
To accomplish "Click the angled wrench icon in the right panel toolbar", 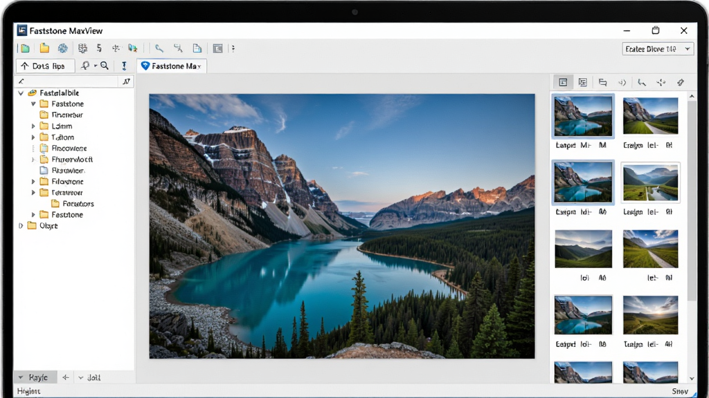I will pos(642,82).
